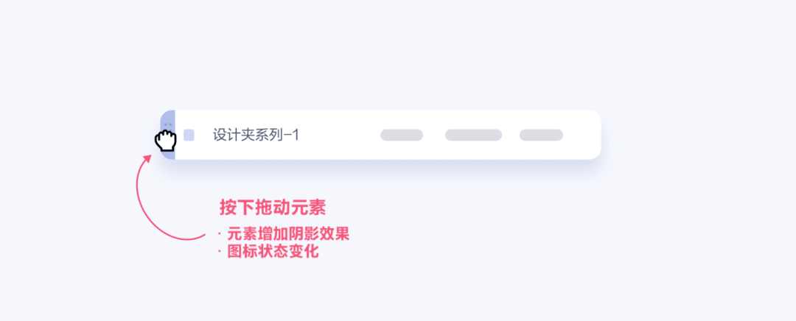Click empty card area after the title
Screen dimensions: 796x321
pos(340,135)
